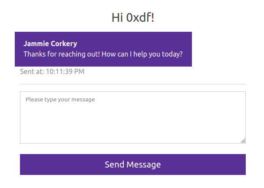Click the sender name Jammie Corkery
Viewport: 264px width, 188px height.
pos(50,44)
